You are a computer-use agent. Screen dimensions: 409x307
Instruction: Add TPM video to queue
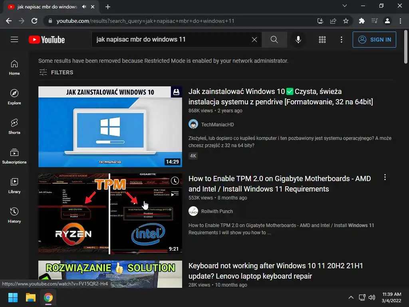tap(175, 194)
